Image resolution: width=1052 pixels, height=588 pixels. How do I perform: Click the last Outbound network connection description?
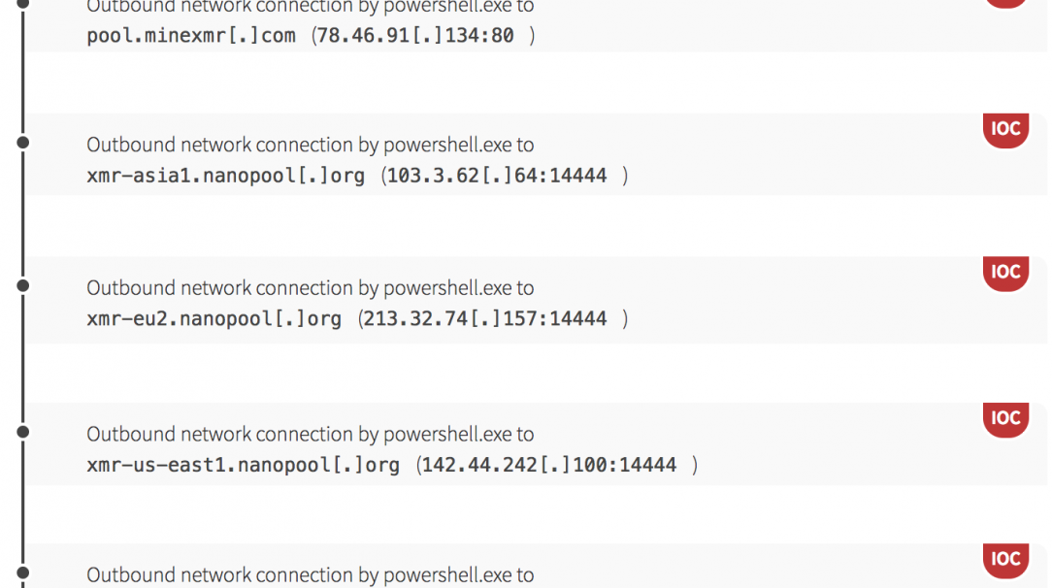311,575
